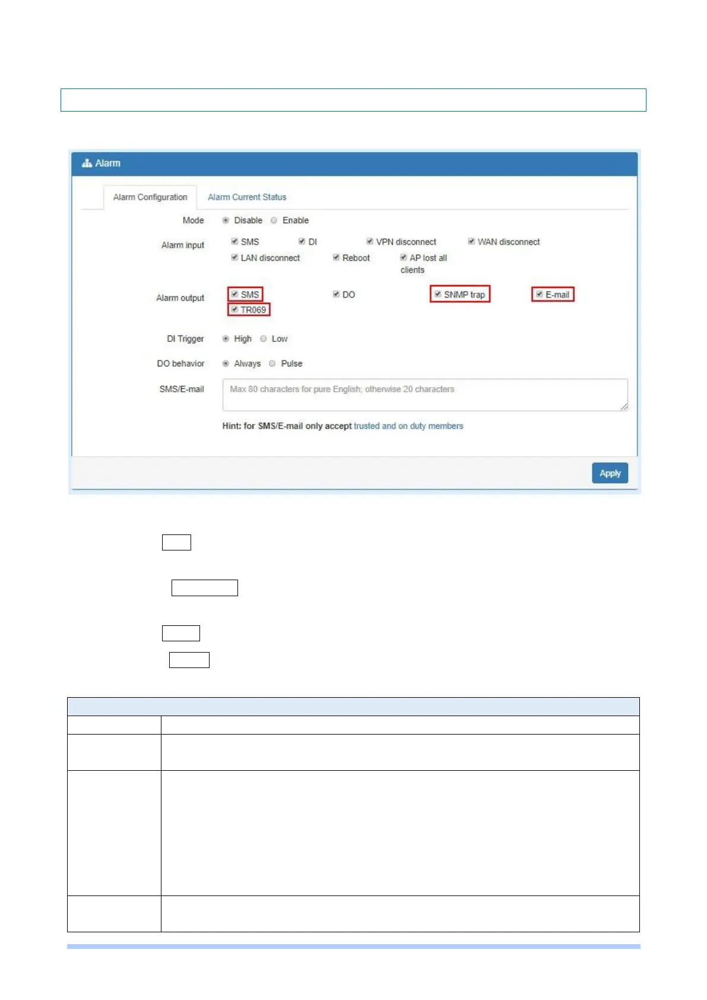This screenshot has width=707, height=1000.
Task: Toggle TR069 alarm output checkbox
Action: point(234,309)
